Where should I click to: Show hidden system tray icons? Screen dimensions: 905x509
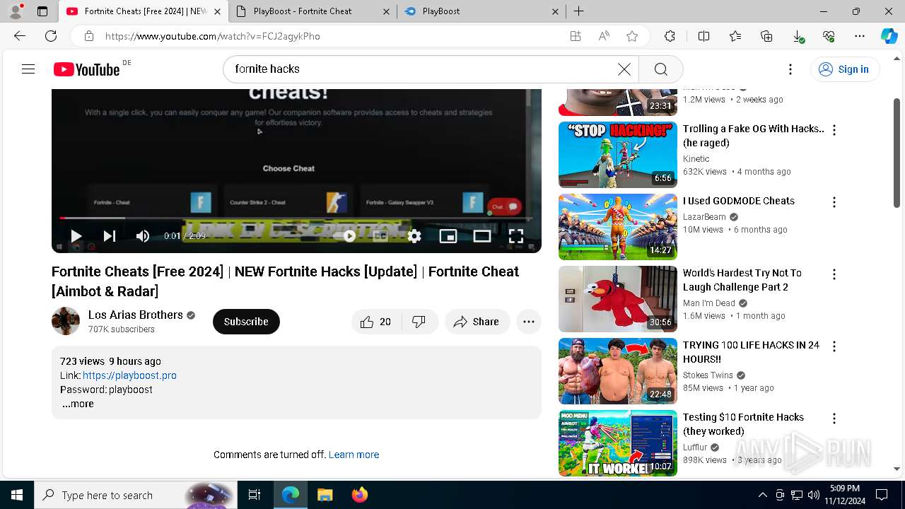click(762, 495)
